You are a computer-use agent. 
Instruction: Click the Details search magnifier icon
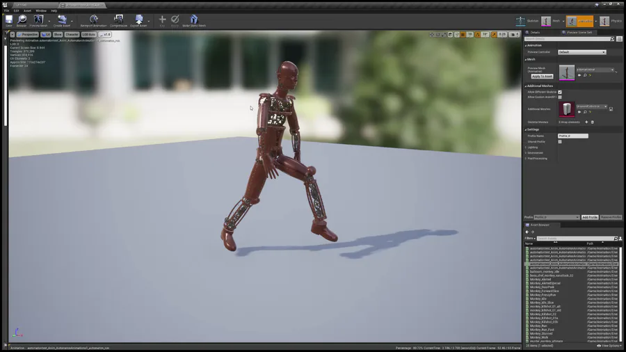(x=612, y=39)
